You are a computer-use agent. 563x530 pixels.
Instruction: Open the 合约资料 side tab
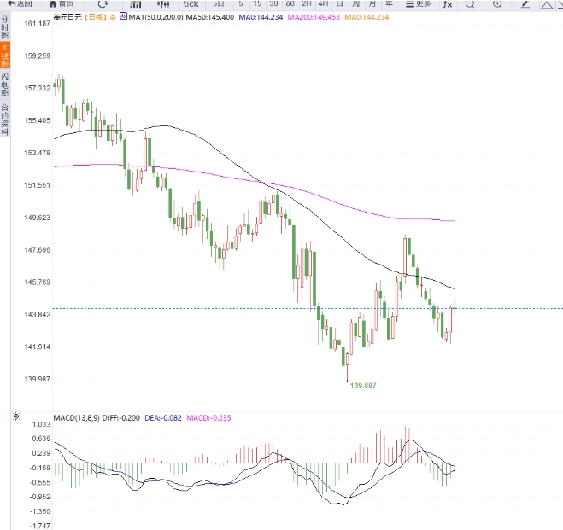click(5, 119)
